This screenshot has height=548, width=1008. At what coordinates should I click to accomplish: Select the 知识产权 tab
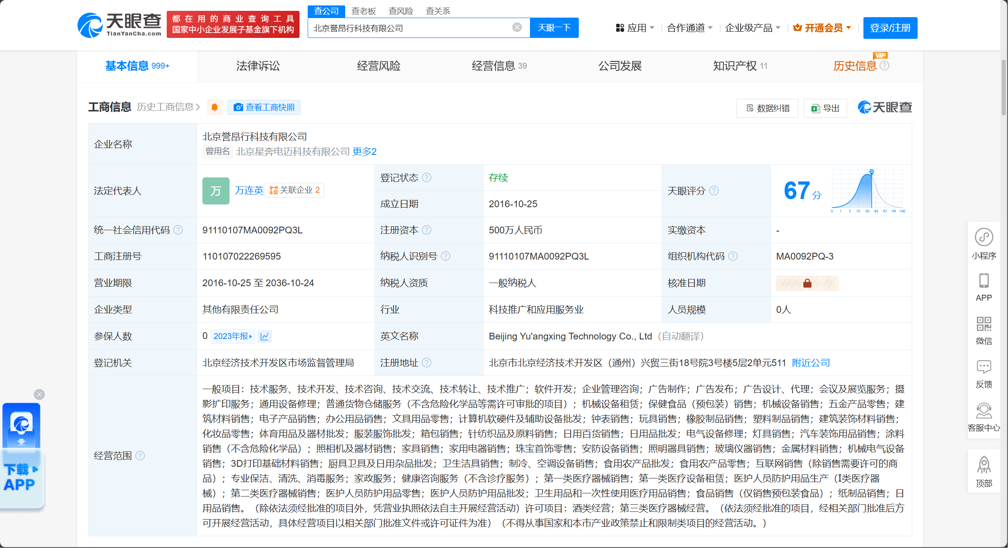click(740, 66)
